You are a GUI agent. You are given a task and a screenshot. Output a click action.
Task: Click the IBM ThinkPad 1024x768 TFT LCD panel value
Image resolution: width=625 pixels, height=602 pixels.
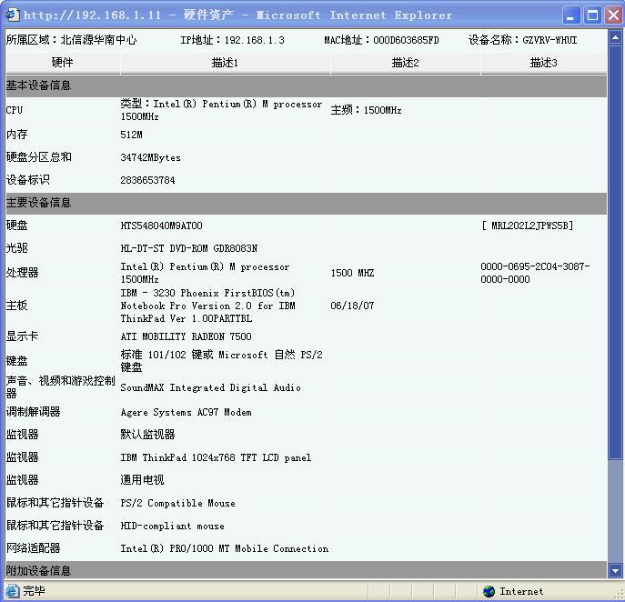tap(216, 457)
